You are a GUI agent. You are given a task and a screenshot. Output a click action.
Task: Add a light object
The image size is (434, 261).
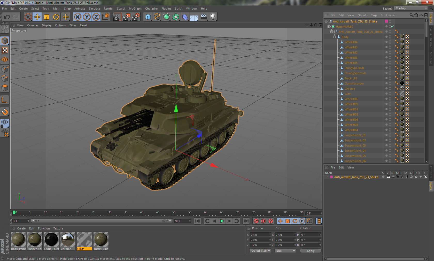click(213, 17)
